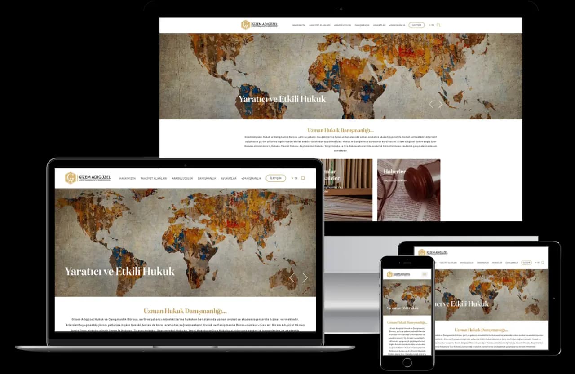Image resolution: width=575 pixels, height=374 pixels.
Task: Click the 'Uzman Hukuk Danışmanlığı...' heading on laptop
Action: click(185, 311)
